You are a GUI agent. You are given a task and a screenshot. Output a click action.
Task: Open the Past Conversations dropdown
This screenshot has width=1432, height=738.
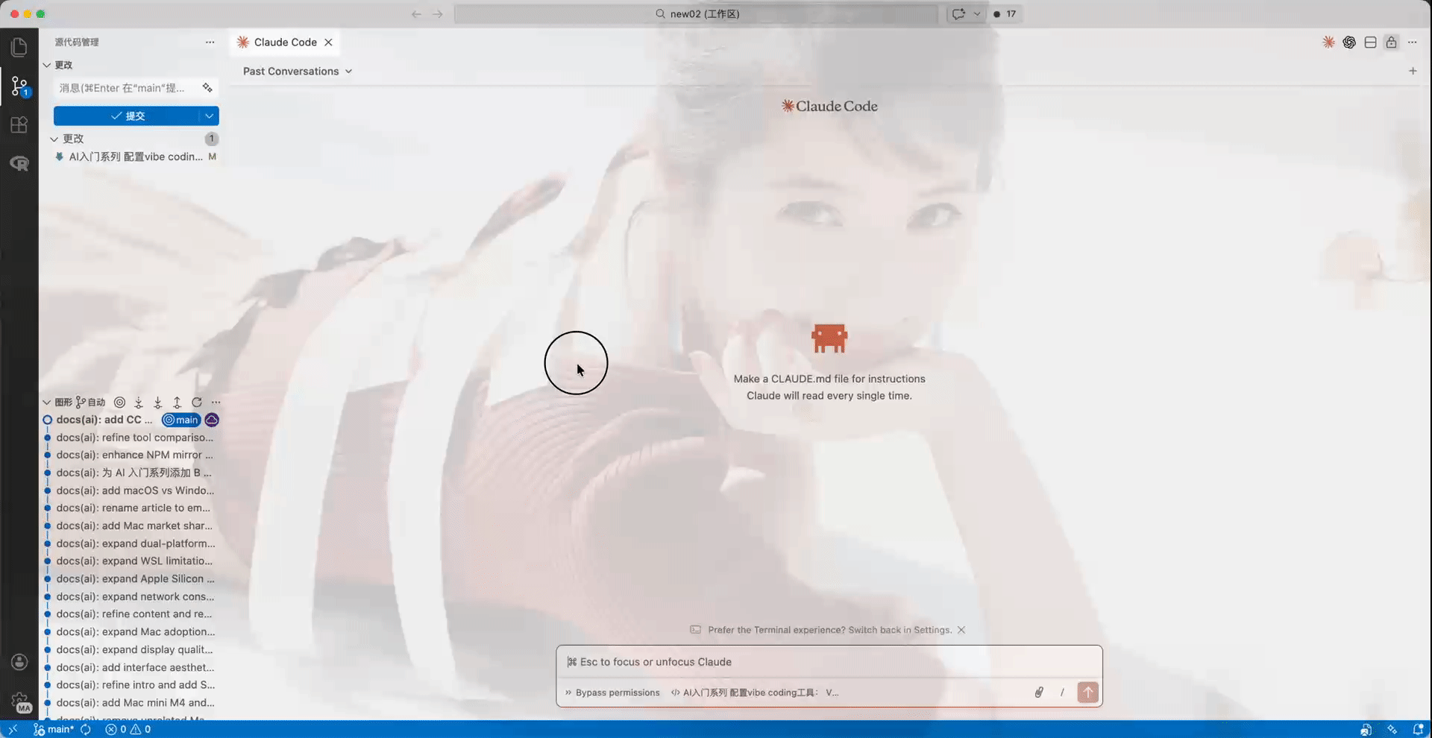(x=297, y=71)
